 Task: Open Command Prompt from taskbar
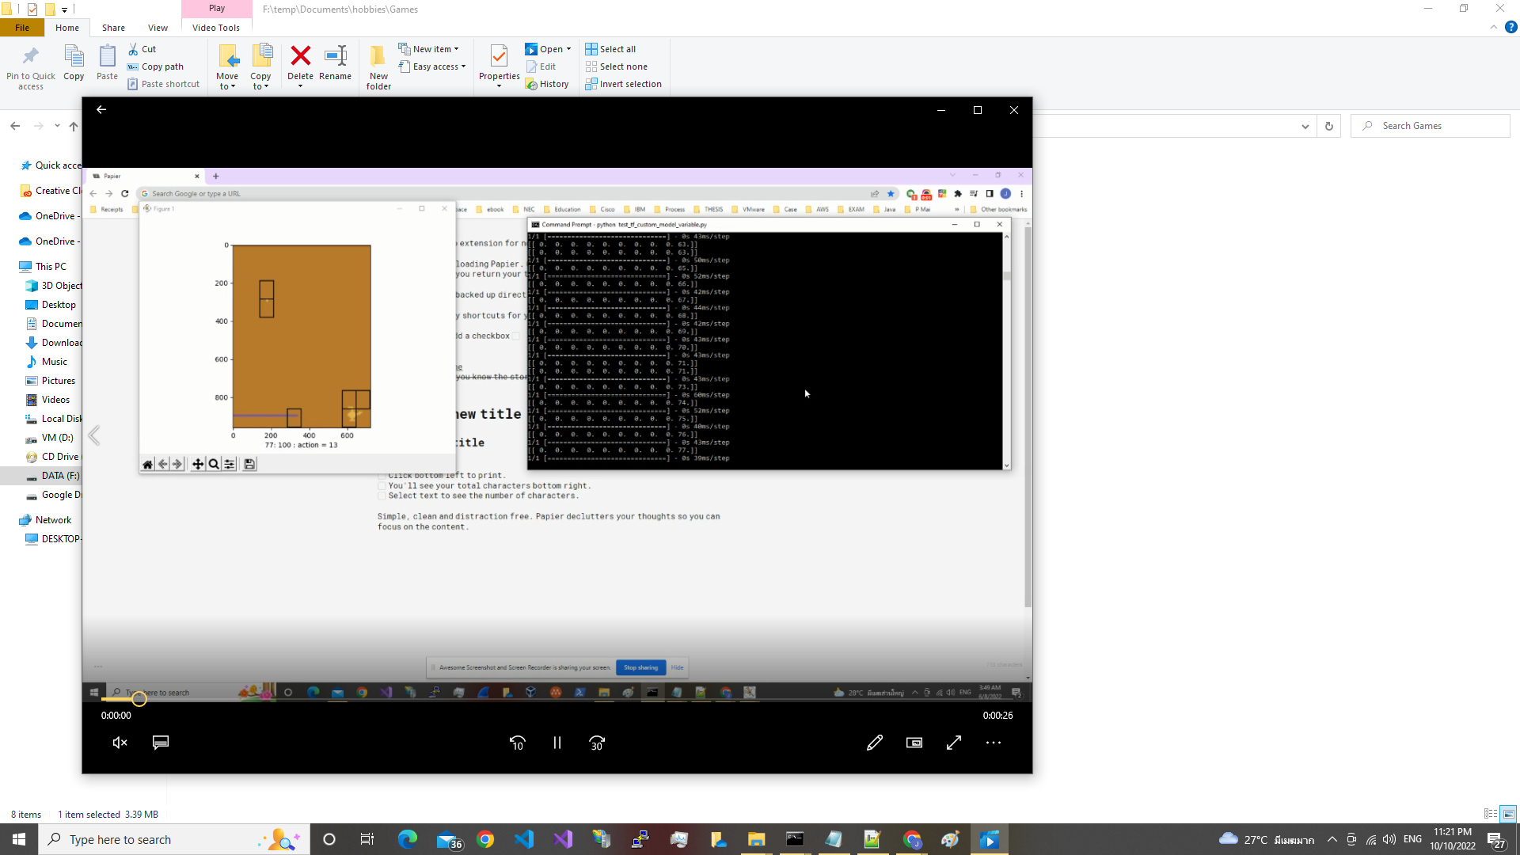pyautogui.click(x=795, y=839)
